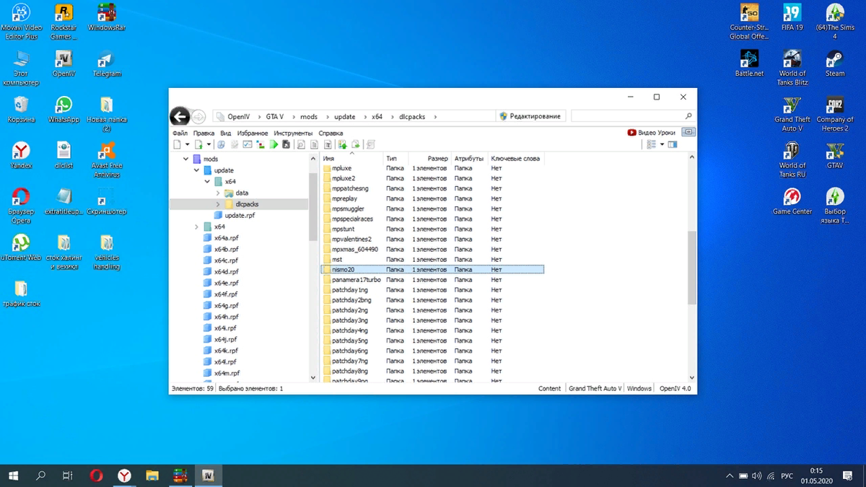Click the black back arrow in OpenIV
This screenshot has width=866, height=487.
point(179,116)
